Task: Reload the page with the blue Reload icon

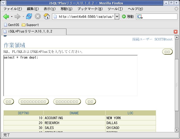Action: [29, 16]
